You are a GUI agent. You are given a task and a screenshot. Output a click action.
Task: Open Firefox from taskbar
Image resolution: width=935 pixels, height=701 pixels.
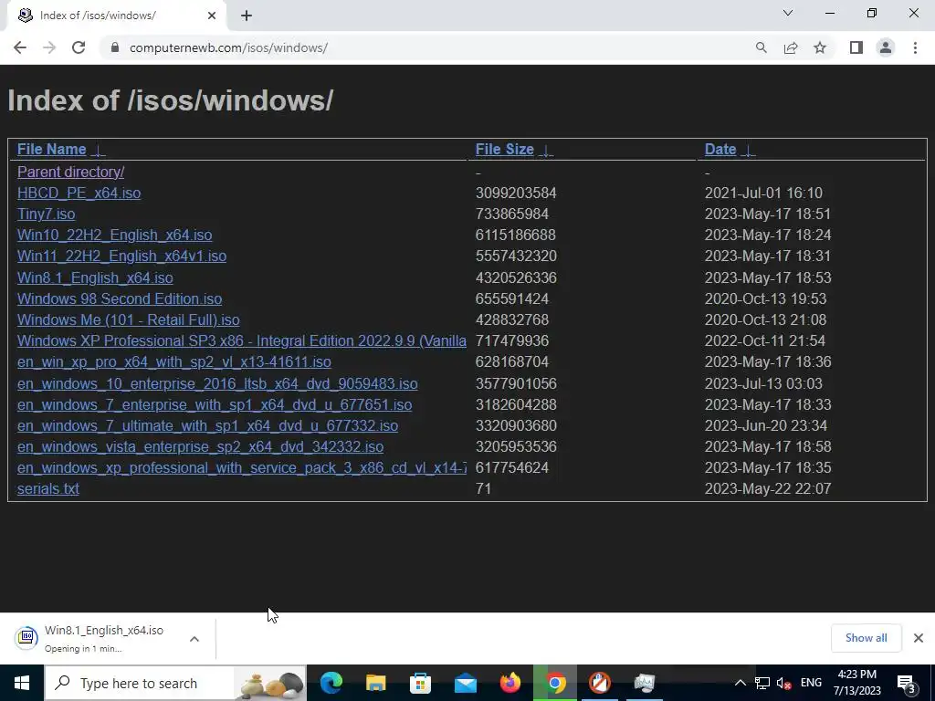(510, 683)
